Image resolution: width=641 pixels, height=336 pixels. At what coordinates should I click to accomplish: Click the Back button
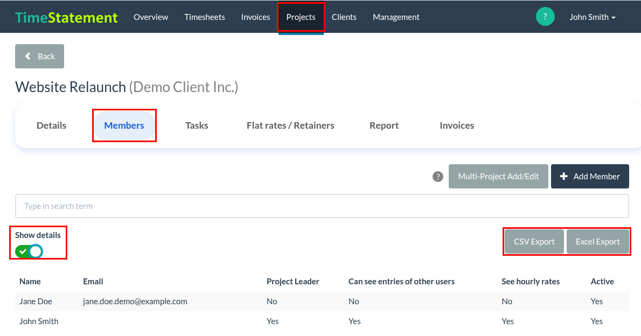40,57
